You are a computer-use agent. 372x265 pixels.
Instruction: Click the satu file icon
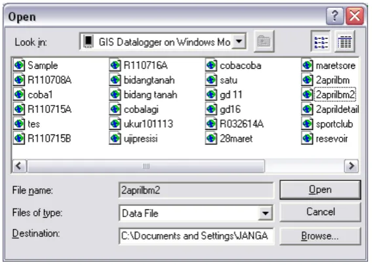[211, 80]
